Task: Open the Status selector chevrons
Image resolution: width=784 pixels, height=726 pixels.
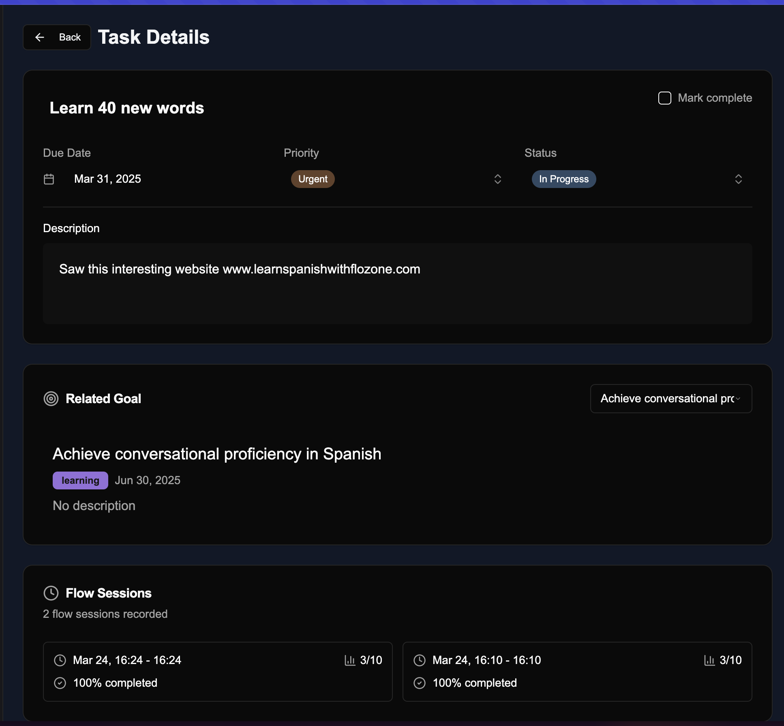Action: [x=738, y=179]
